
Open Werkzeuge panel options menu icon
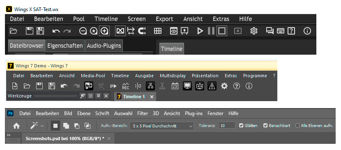click(x=91, y=96)
